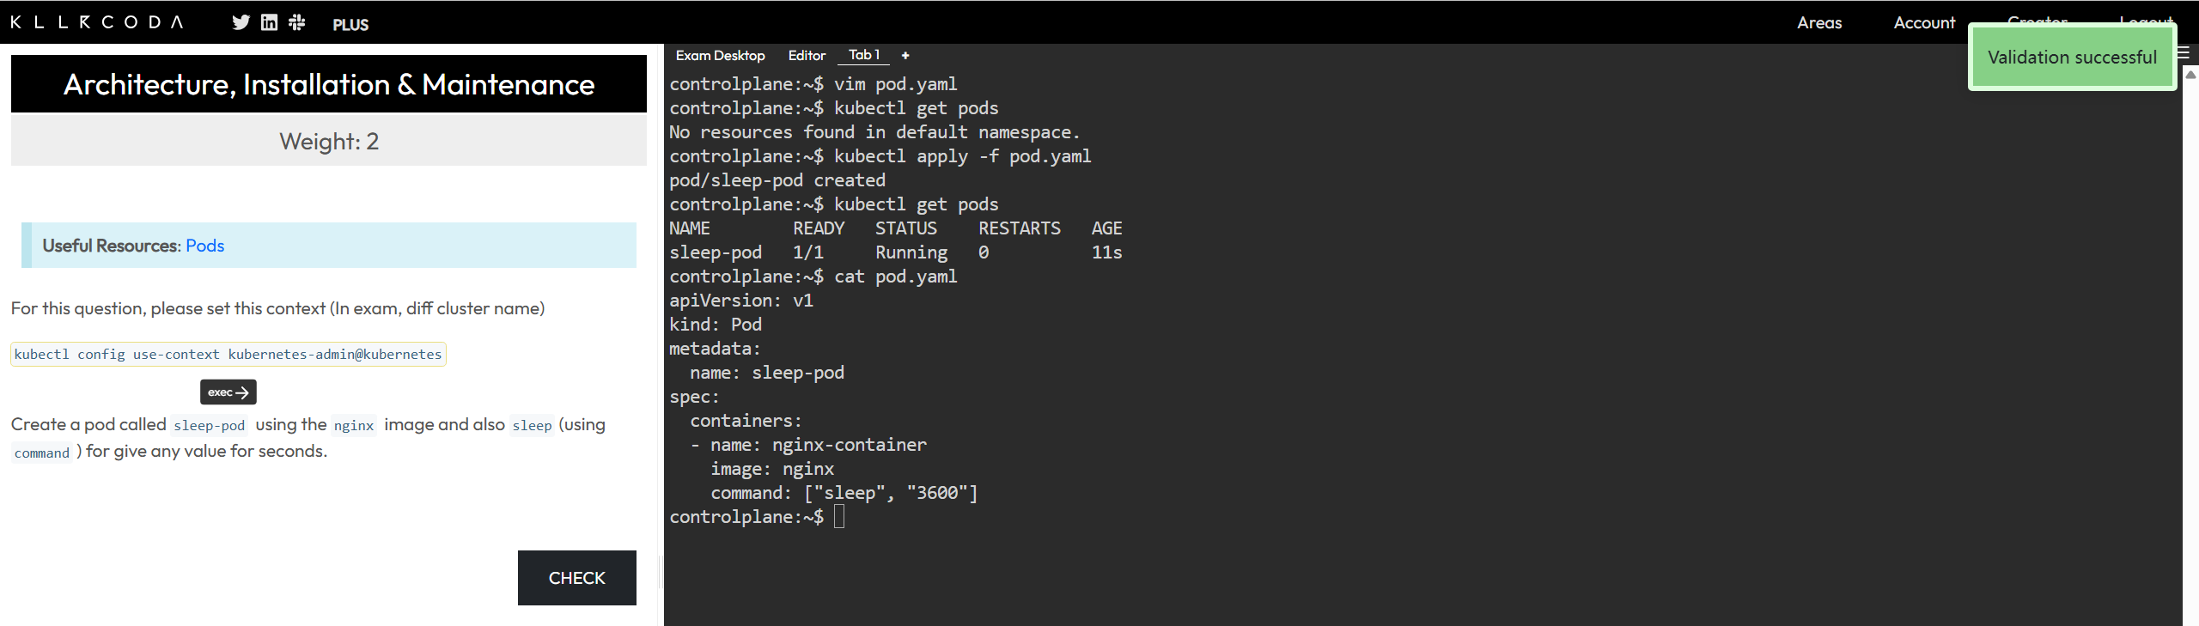Click the KillerCoda logo
This screenshot has height=626, width=2199.
97,22
